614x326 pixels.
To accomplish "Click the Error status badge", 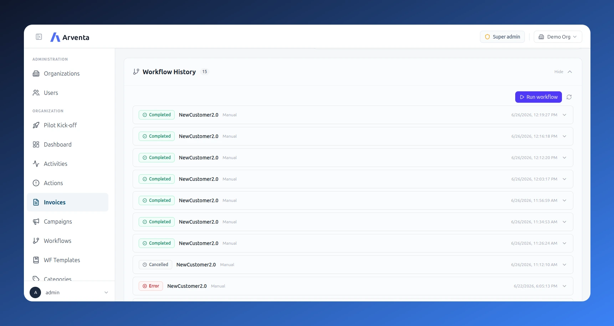I will coord(151,286).
